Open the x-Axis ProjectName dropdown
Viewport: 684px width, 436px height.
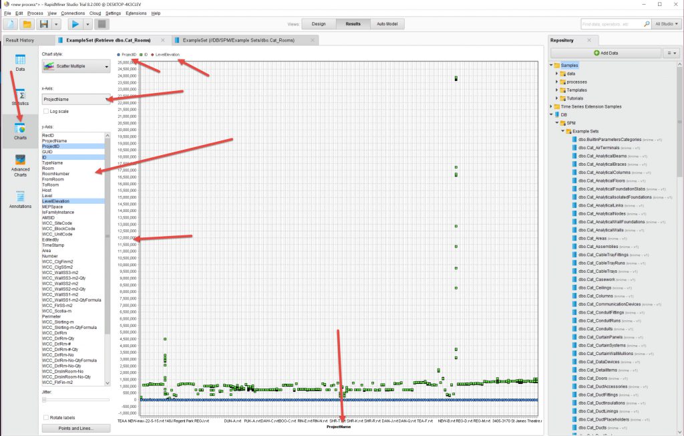[x=75, y=100]
